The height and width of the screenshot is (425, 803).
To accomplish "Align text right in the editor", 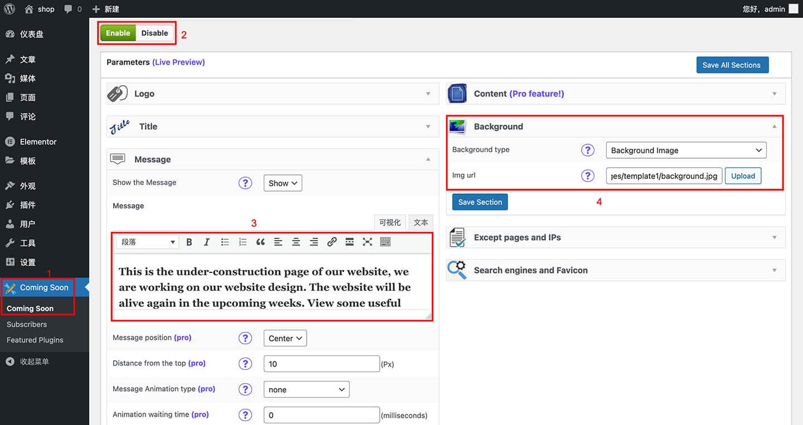I will [x=314, y=242].
